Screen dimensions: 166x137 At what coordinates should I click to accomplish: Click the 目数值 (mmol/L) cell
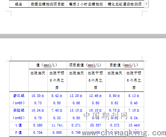125,65
